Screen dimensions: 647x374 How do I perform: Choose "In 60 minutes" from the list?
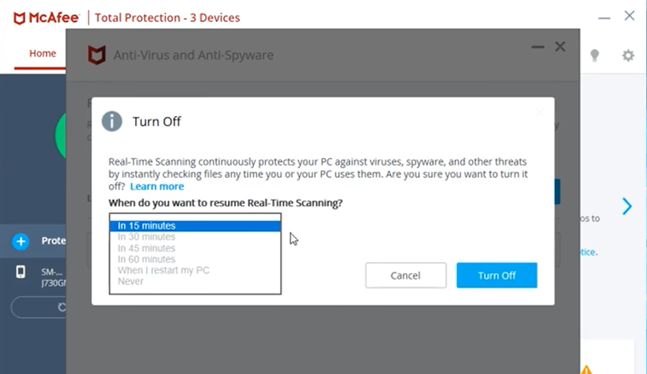pyautogui.click(x=147, y=259)
